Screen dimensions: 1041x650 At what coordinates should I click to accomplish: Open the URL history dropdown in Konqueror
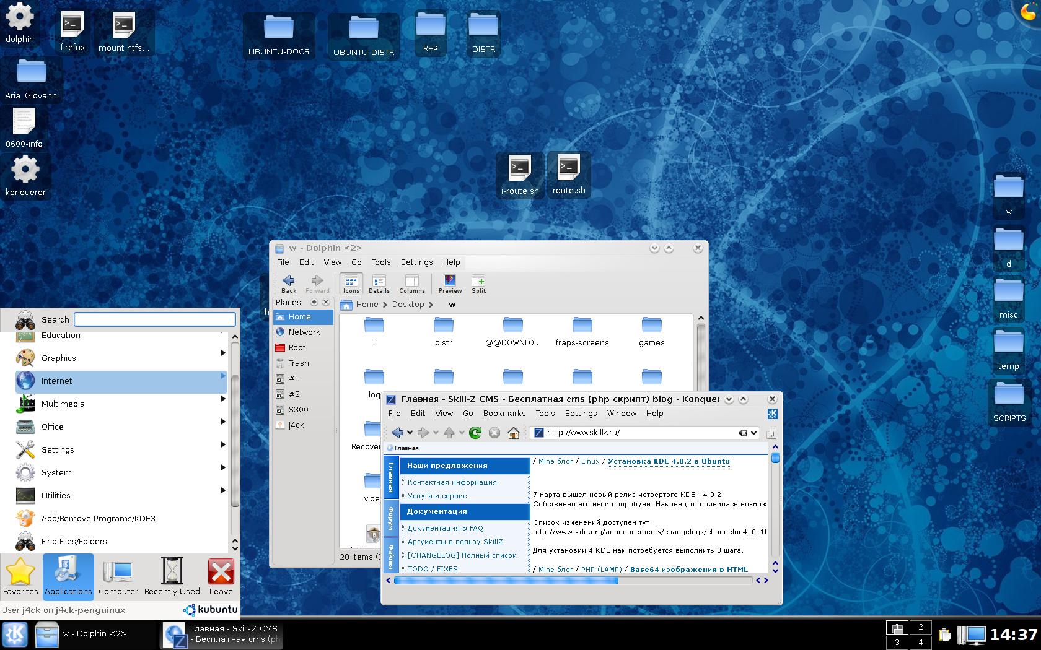[754, 433]
